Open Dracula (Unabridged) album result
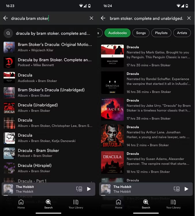This screenshot has width=195, height=216. pos(48,108)
